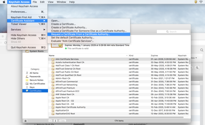
Task: Select About Keychain Access
Action: coord(27,6)
